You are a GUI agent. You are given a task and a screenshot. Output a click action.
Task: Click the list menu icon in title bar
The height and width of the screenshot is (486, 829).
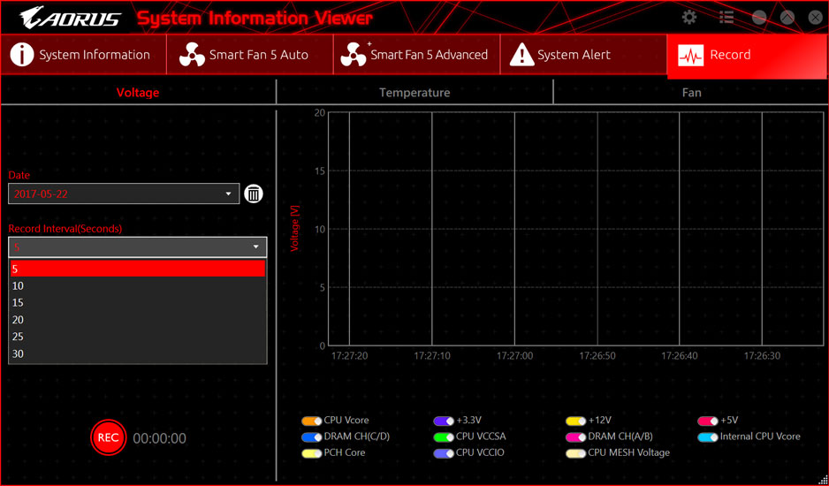tap(726, 18)
